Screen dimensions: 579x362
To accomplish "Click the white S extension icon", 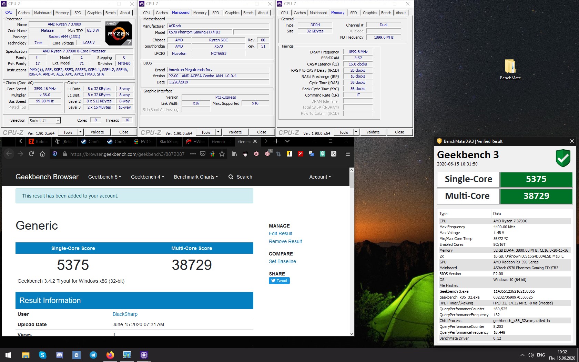I will [334, 154].
